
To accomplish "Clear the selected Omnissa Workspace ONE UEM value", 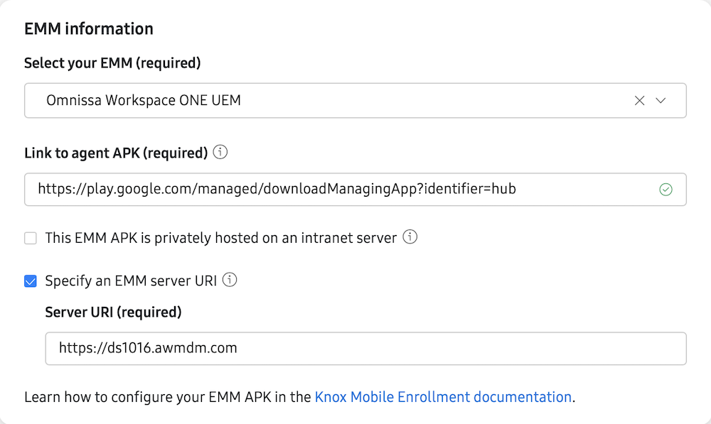I will click(639, 101).
